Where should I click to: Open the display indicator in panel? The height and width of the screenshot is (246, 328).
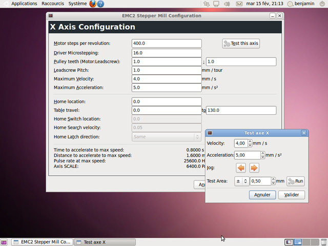[216, 4]
